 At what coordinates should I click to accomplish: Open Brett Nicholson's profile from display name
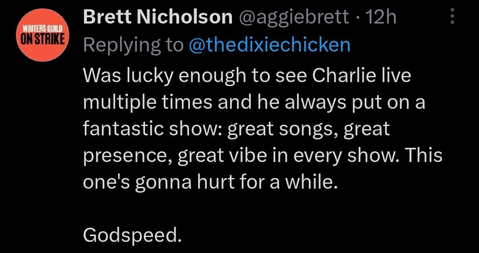point(158,18)
